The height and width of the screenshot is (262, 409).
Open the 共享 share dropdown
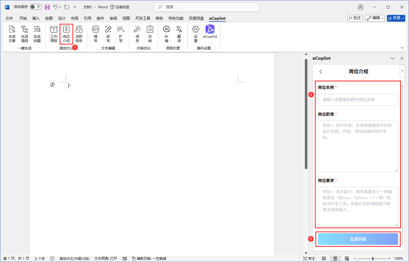click(396, 18)
